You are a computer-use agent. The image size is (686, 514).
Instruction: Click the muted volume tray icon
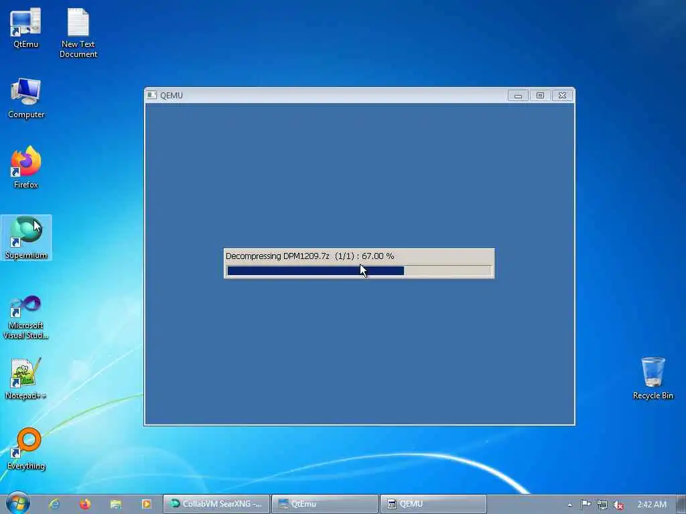pyautogui.click(x=618, y=505)
